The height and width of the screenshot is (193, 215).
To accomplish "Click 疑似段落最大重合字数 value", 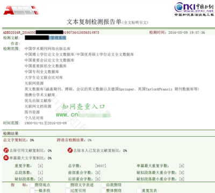I will (x=182, y=173).
